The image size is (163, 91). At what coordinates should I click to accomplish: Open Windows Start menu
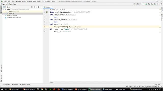pyautogui.click(x=2, y=89)
